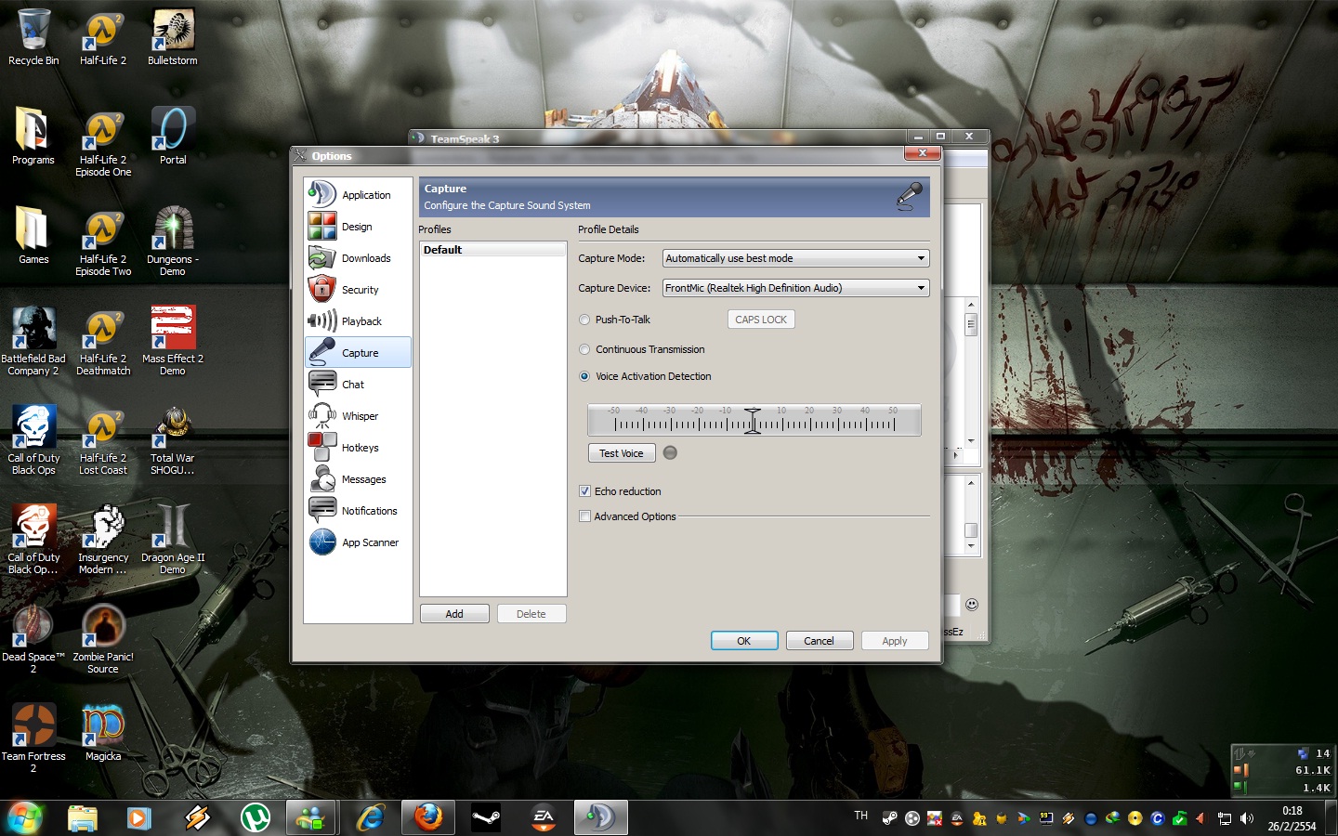Open the Notifications options category
This screenshot has height=836, width=1338.
pos(358,511)
